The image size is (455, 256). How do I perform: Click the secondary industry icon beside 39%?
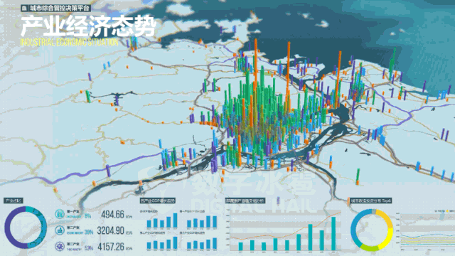click(x=60, y=230)
